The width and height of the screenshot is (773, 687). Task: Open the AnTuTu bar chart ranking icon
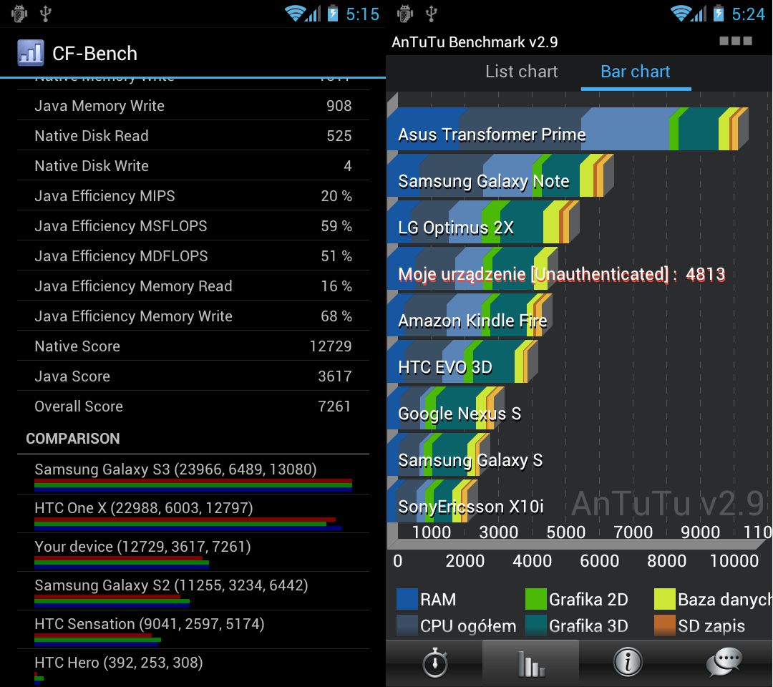531,663
